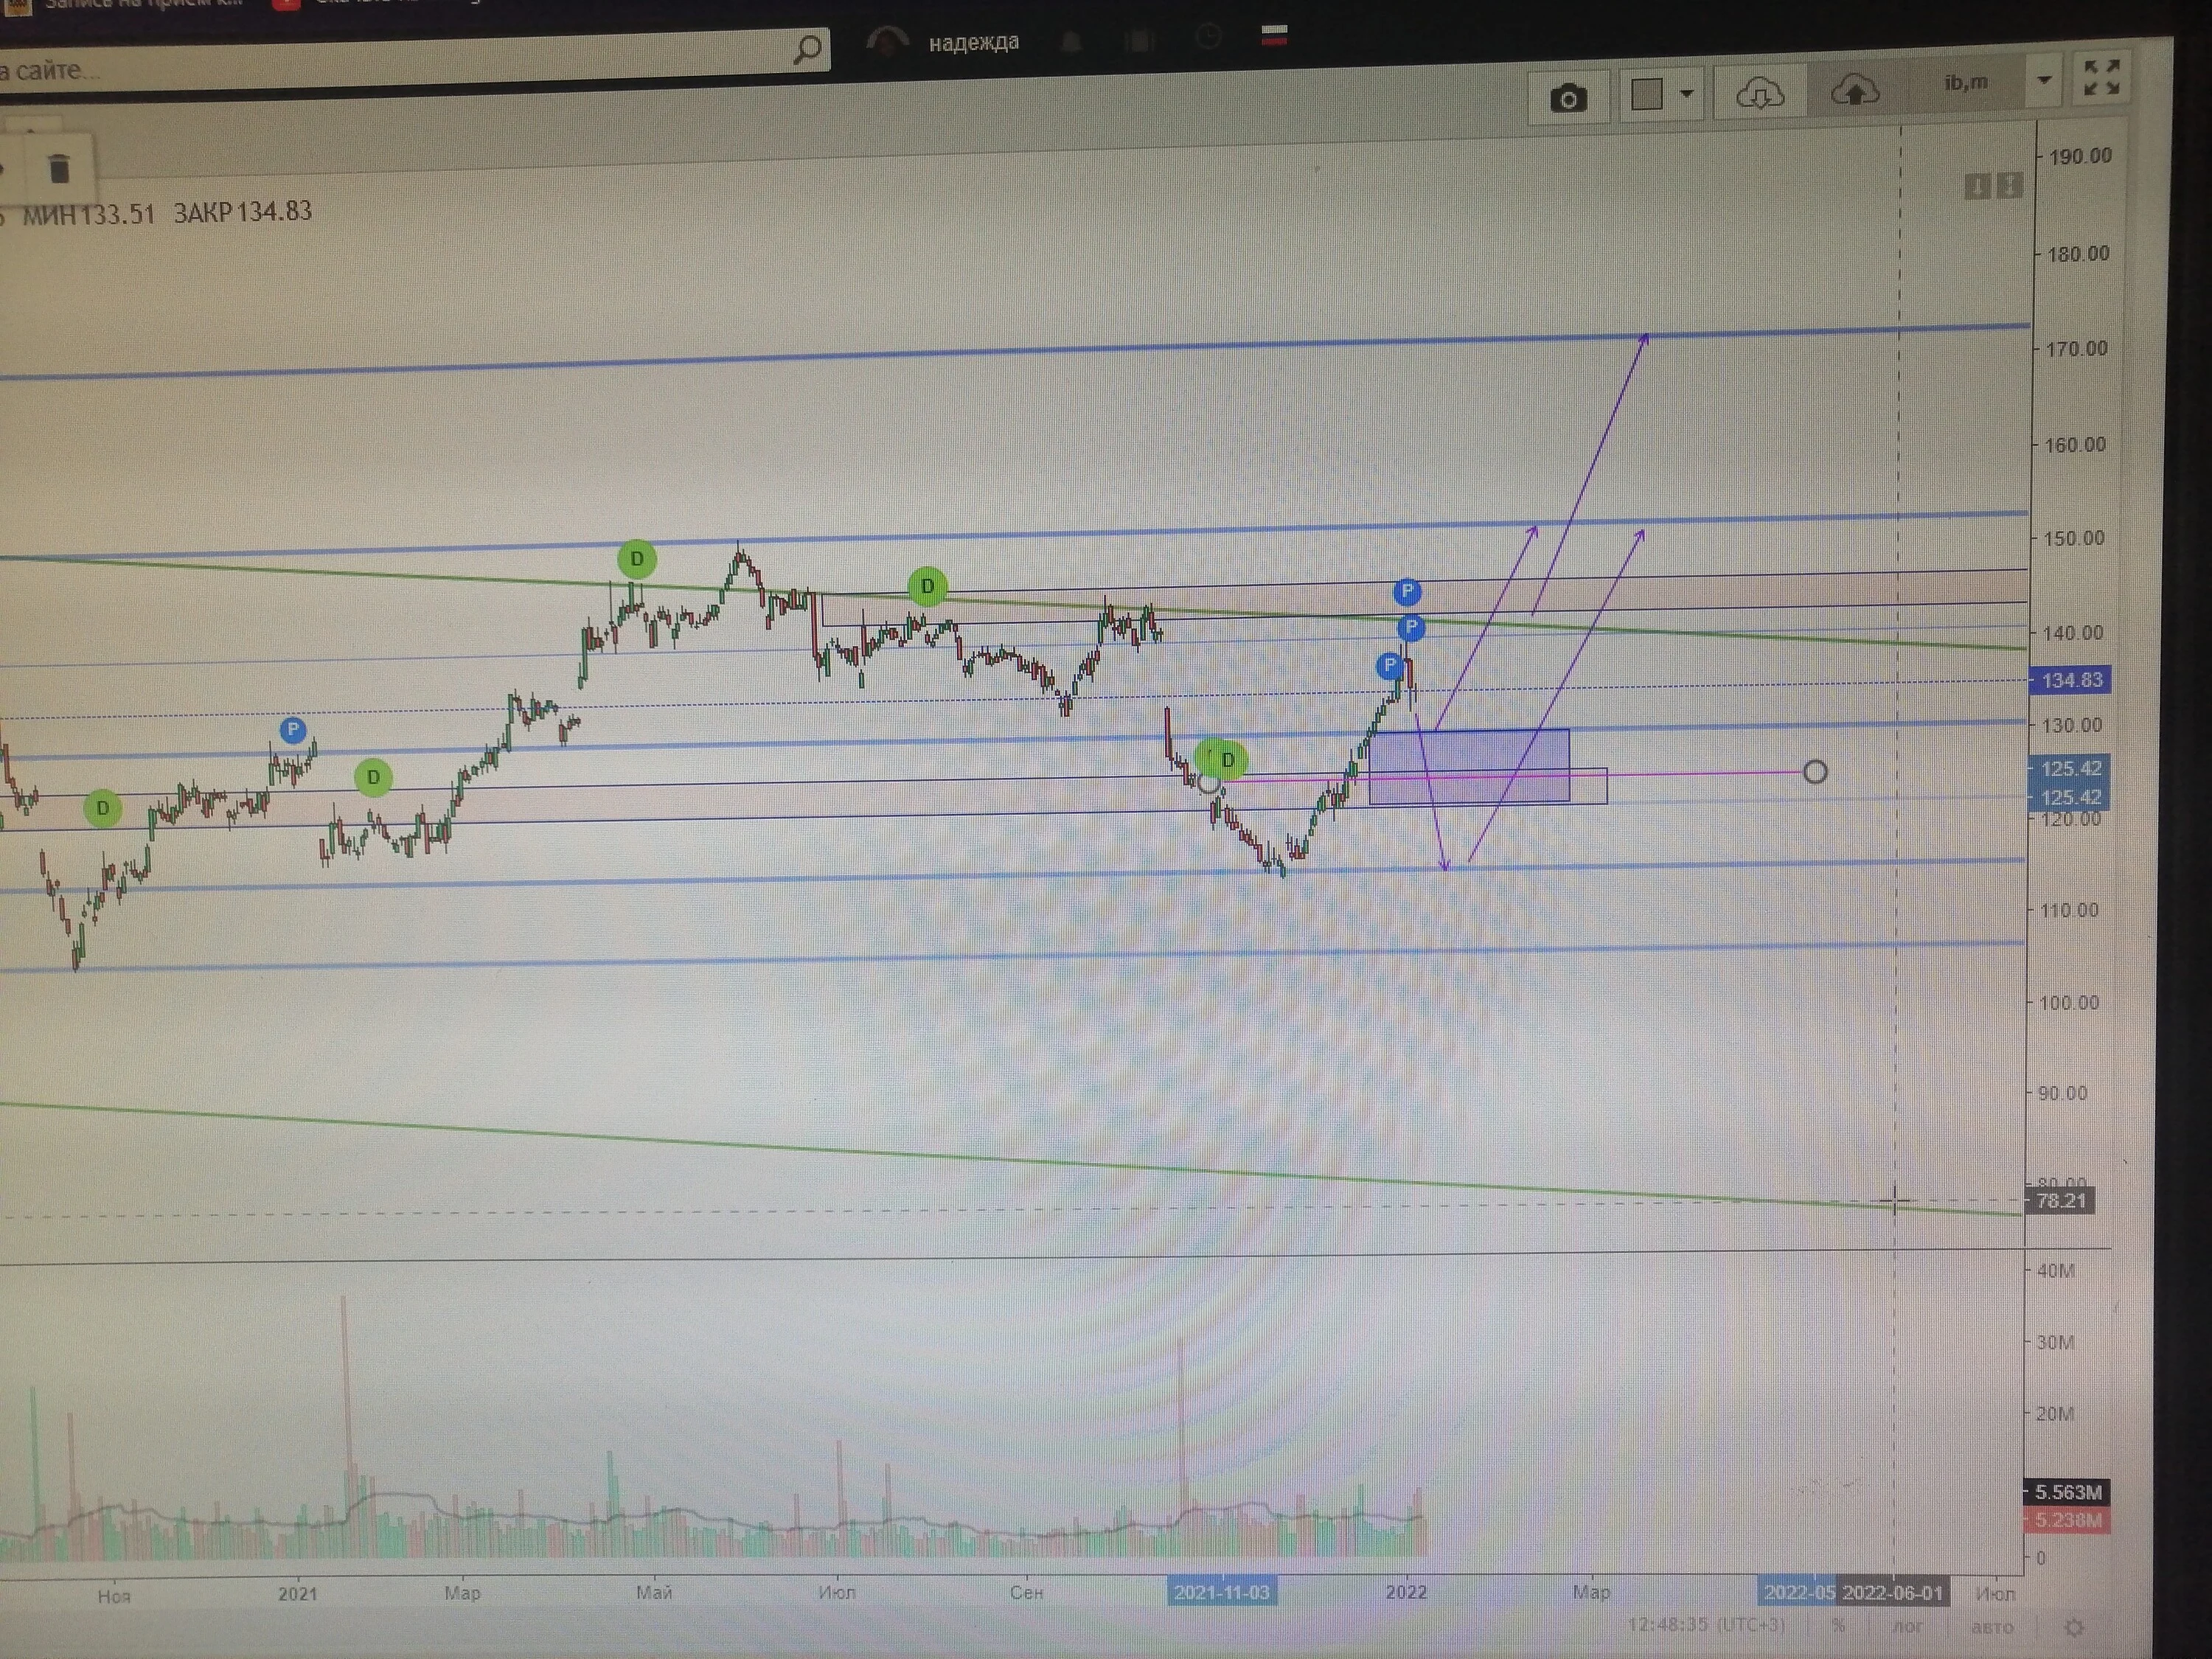Toggle the лог logarithmic scale

pos(1907,1626)
